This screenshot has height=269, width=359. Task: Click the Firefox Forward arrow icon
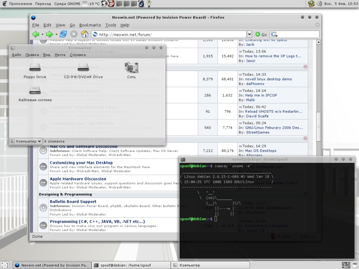point(49,34)
